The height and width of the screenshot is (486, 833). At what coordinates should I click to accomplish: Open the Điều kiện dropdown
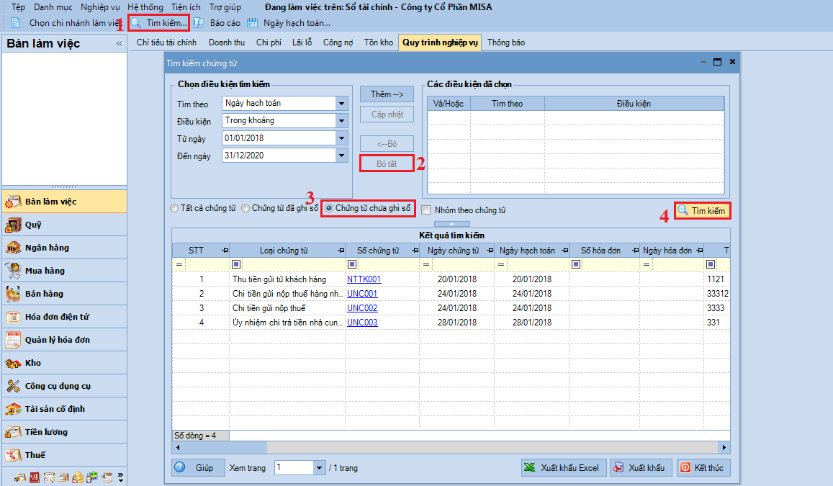click(x=341, y=121)
